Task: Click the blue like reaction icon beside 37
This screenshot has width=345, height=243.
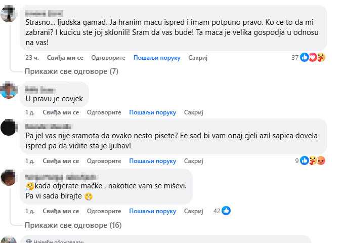Action: [x=305, y=57]
